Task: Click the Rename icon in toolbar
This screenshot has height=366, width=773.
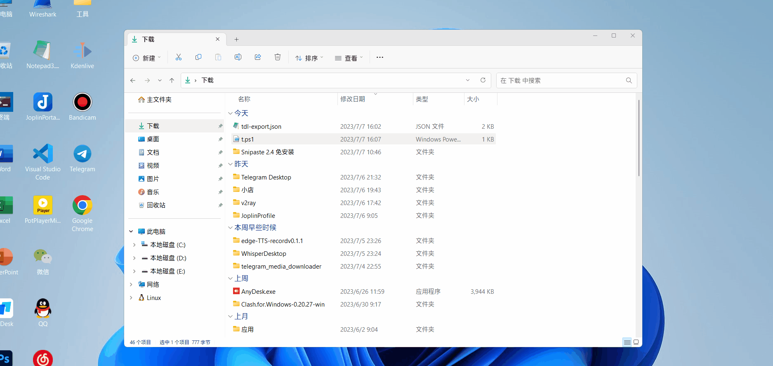Action: click(238, 57)
